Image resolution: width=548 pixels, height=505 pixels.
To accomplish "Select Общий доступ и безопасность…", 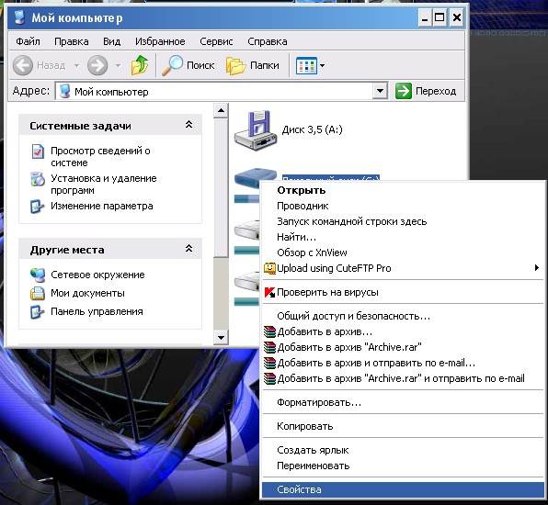I will pyautogui.click(x=404, y=316).
